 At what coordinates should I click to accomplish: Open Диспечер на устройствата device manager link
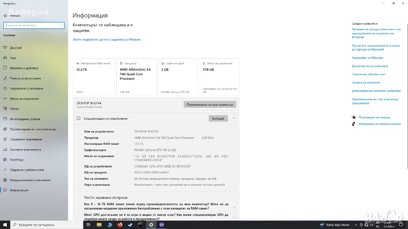coord(370,66)
